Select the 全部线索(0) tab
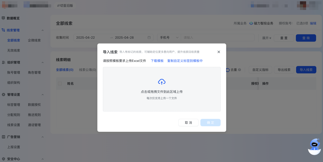Viewport: 323px width, 162px height. pos(64,70)
